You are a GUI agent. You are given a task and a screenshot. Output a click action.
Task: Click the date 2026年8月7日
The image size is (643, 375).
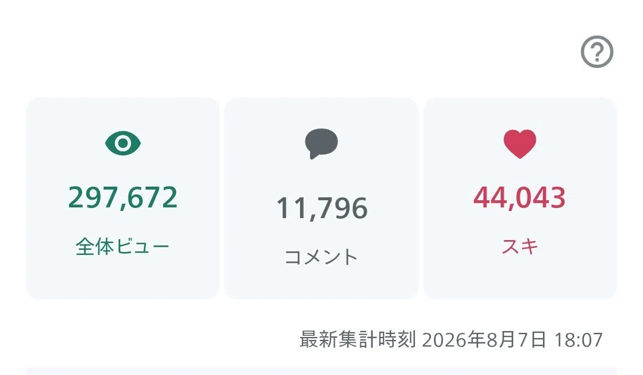[484, 340]
